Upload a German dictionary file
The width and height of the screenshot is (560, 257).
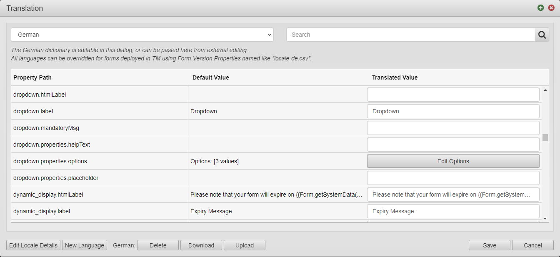(x=245, y=245)
